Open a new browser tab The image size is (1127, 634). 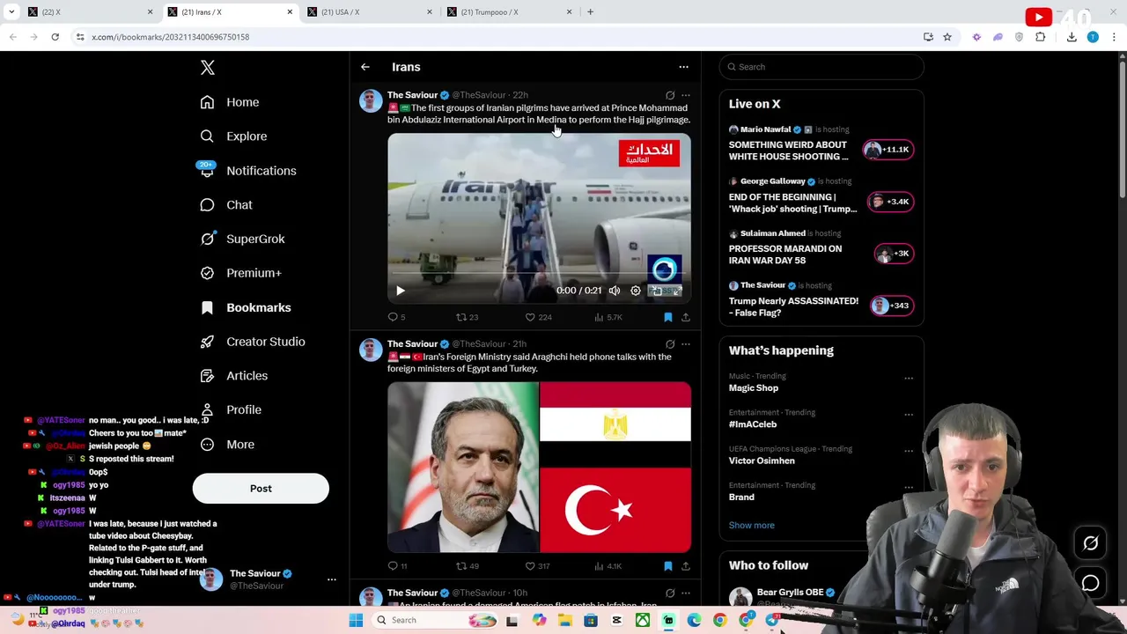tap(590, 12)
